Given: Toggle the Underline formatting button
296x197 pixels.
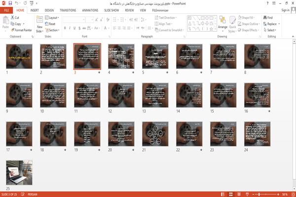Looking at the screenshot, I should tap(74, 28).
